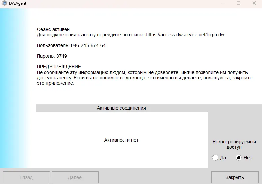Click the DWAgent gear icon in title bar
262x184 pixels.
pyautogui.click(x=5, y=3)
